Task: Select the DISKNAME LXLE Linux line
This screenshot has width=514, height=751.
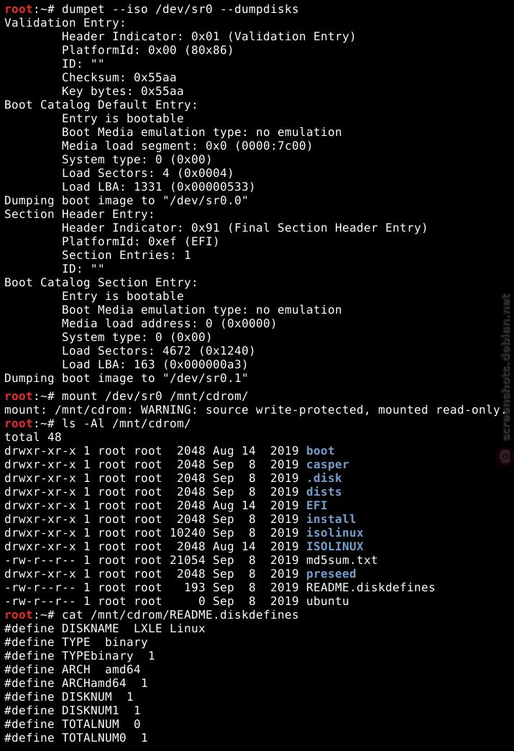Action: pyautogui.click(x=105, y=629)
